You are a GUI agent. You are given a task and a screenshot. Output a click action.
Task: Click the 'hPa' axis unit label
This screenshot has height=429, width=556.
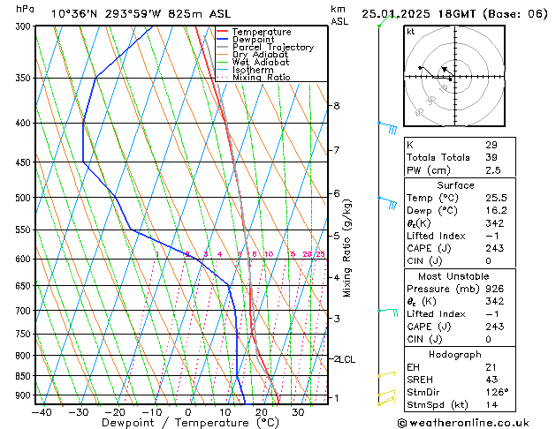click(25, 9)
